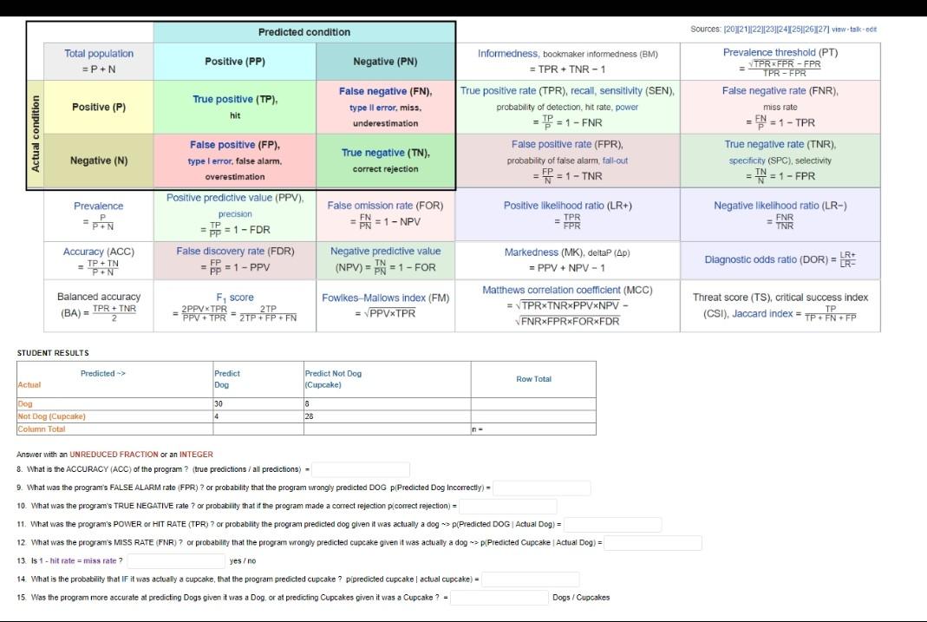Click the False positive (FP) link
The height and width of the screenshot is (622, 927).
click(x=235, y=144)
